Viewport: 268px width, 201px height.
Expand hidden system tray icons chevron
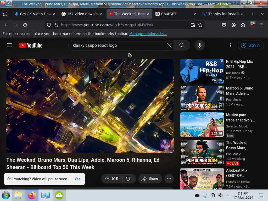tap(228, 195)
